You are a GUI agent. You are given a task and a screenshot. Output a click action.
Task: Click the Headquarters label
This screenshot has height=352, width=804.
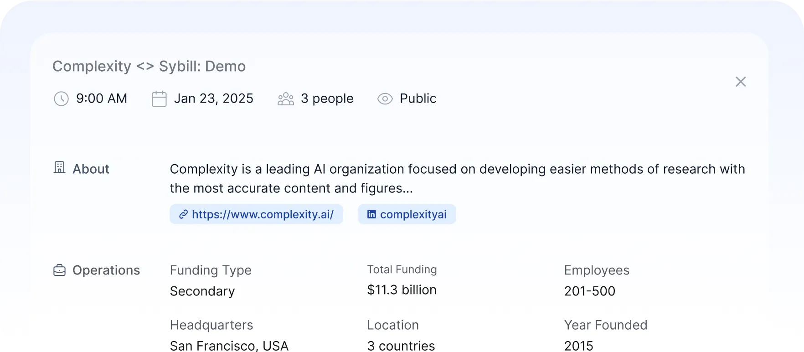[x=211, y=325]
